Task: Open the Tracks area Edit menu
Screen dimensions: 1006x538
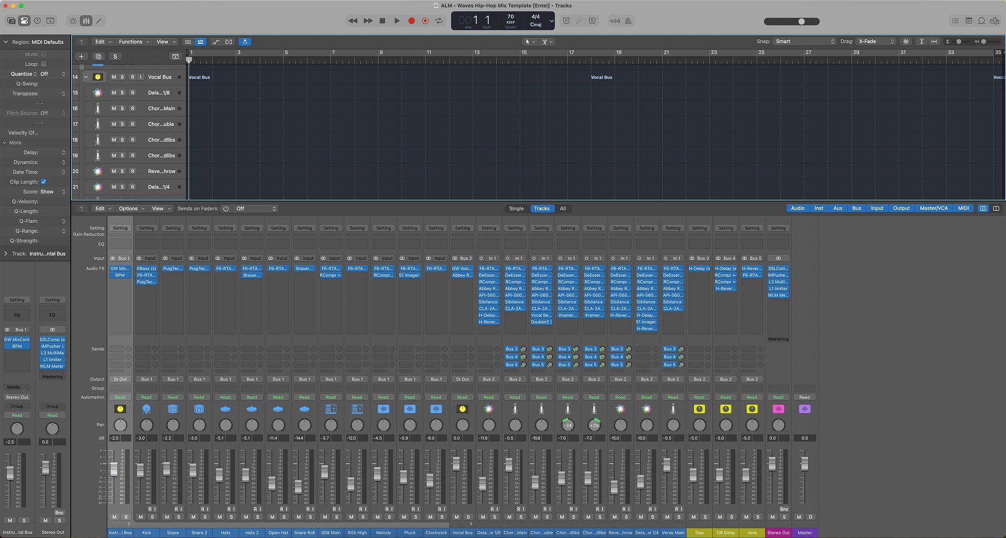Action: [103, 42]
